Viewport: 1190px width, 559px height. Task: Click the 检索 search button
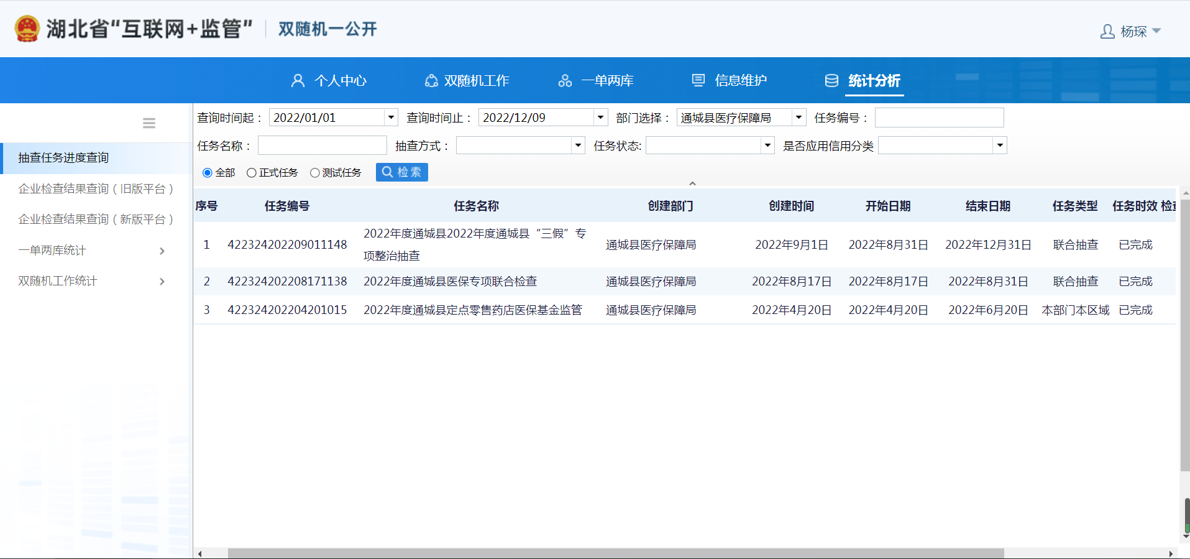click(402, 172)
